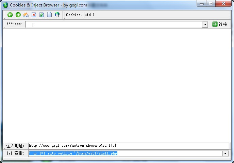Click the 注入地址: label
The image size is (234, 163).
15,146
